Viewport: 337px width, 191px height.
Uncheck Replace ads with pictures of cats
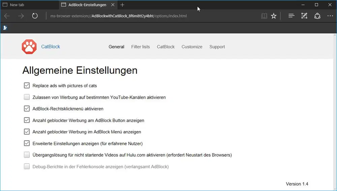point(27,86)
